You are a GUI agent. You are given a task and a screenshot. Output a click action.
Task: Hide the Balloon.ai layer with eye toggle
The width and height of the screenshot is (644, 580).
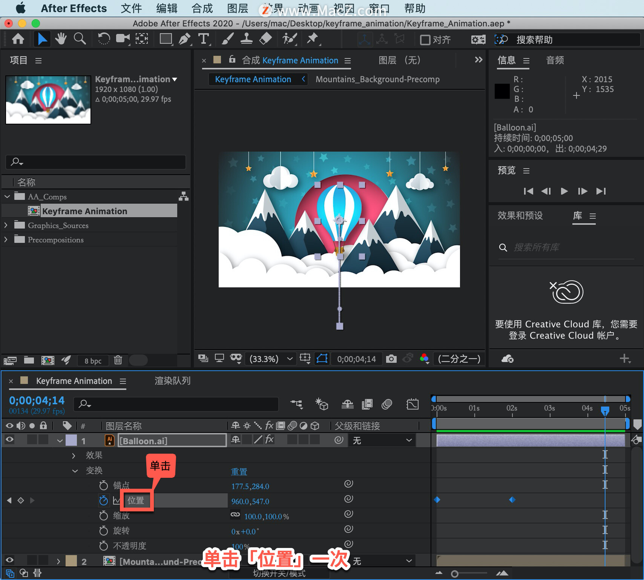point(9,439)
